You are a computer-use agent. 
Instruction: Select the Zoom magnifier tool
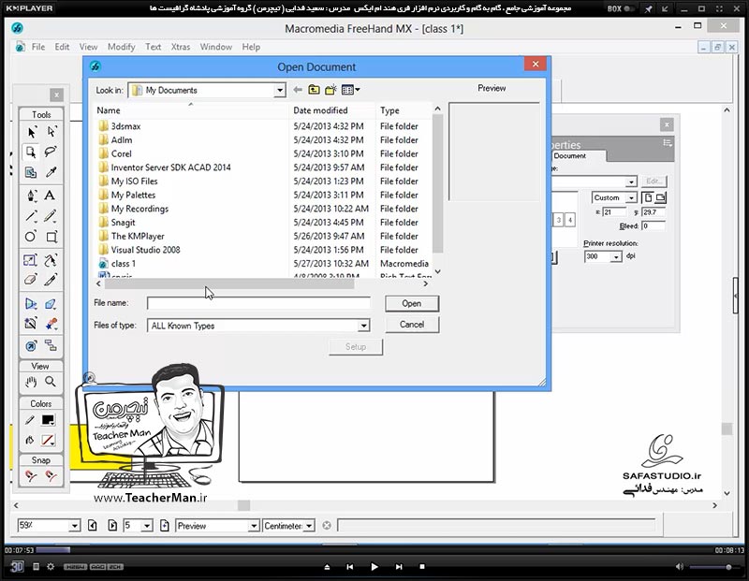[51, 382]
